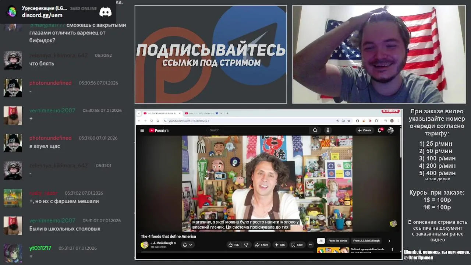Click the webcam feed panel
The width and height of the screenshot is (471, 265).
(x=379, y=54)
